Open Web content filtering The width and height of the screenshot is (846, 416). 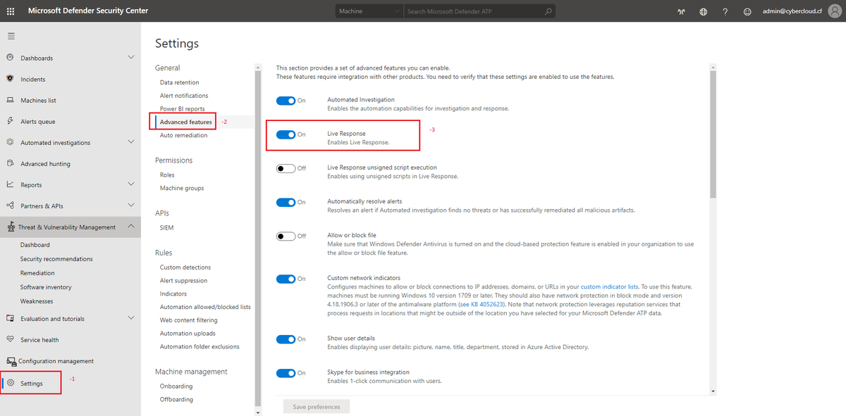(188, 320)
